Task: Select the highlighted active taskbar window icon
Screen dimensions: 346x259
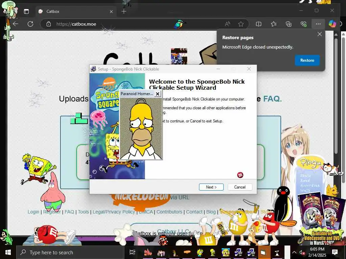Action: click(264, 252)
